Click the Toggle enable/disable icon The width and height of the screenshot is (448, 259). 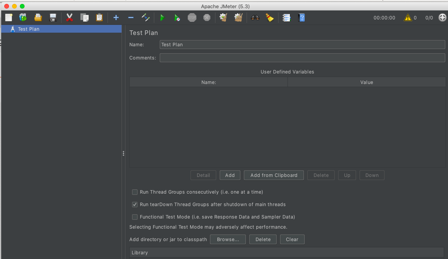pos(146,17)
